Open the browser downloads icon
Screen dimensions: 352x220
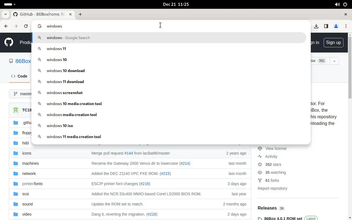(316, 26)
